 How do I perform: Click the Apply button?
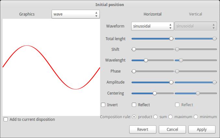click(201, 129)
